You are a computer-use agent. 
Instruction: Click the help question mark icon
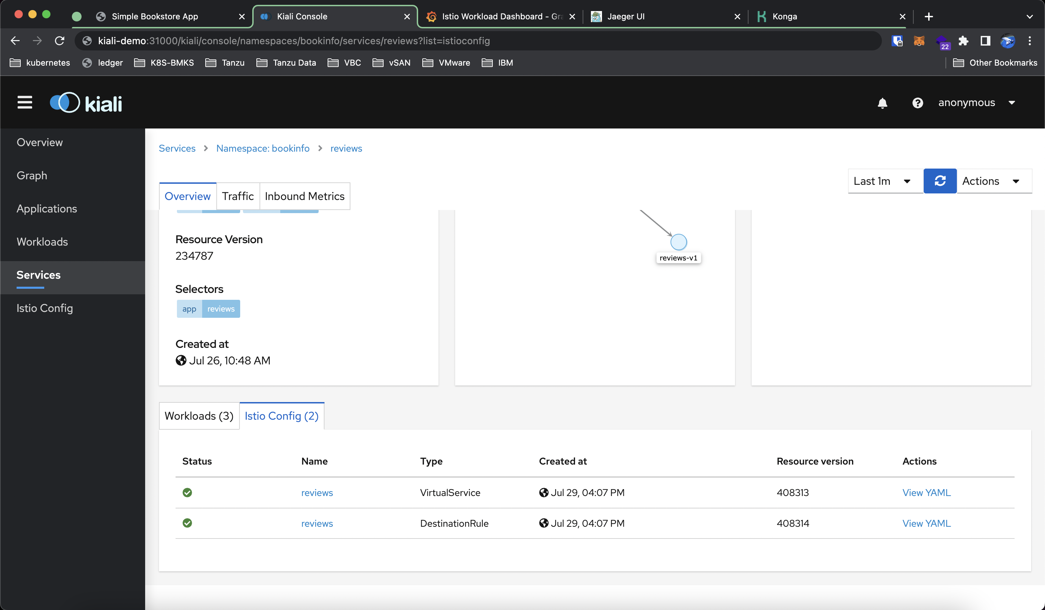point(917,102)
